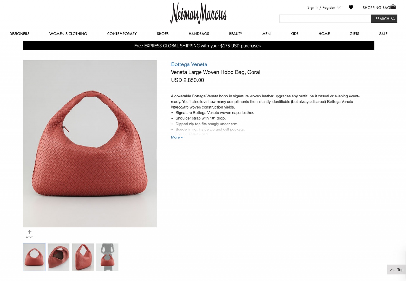The height and width of the screenshot is (281, 406).
Task: Click the up arrow Top button
Action: (x=396, y=270)
